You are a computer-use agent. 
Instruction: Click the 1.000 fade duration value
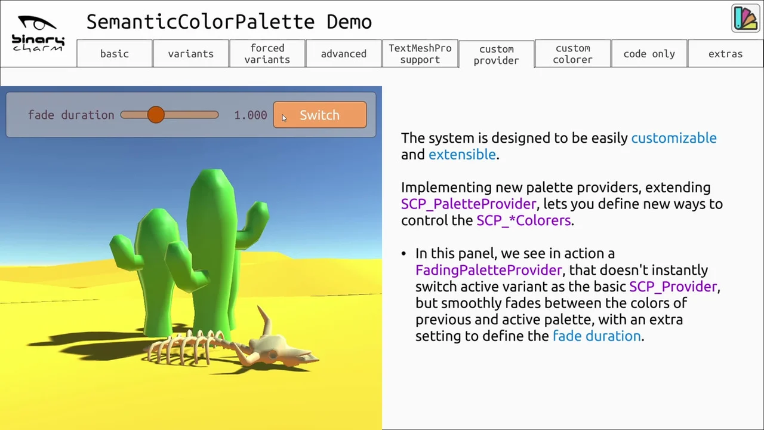click(x=250, y=115)
